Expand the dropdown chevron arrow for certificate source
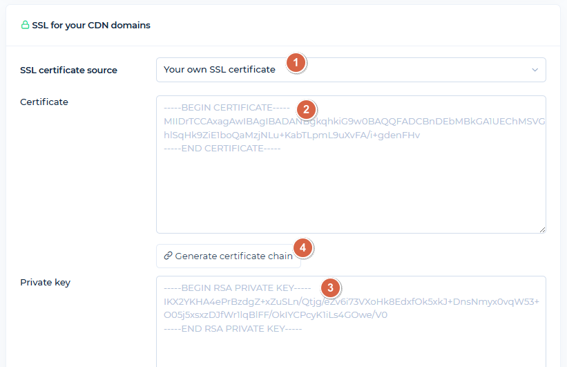The height and width of the screenshot is (367, 567). tap(535, 70)
